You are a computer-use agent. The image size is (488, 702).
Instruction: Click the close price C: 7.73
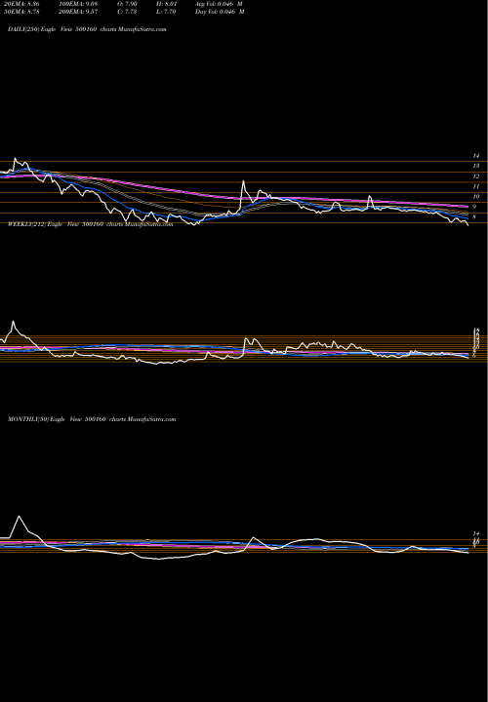point(127,12)
